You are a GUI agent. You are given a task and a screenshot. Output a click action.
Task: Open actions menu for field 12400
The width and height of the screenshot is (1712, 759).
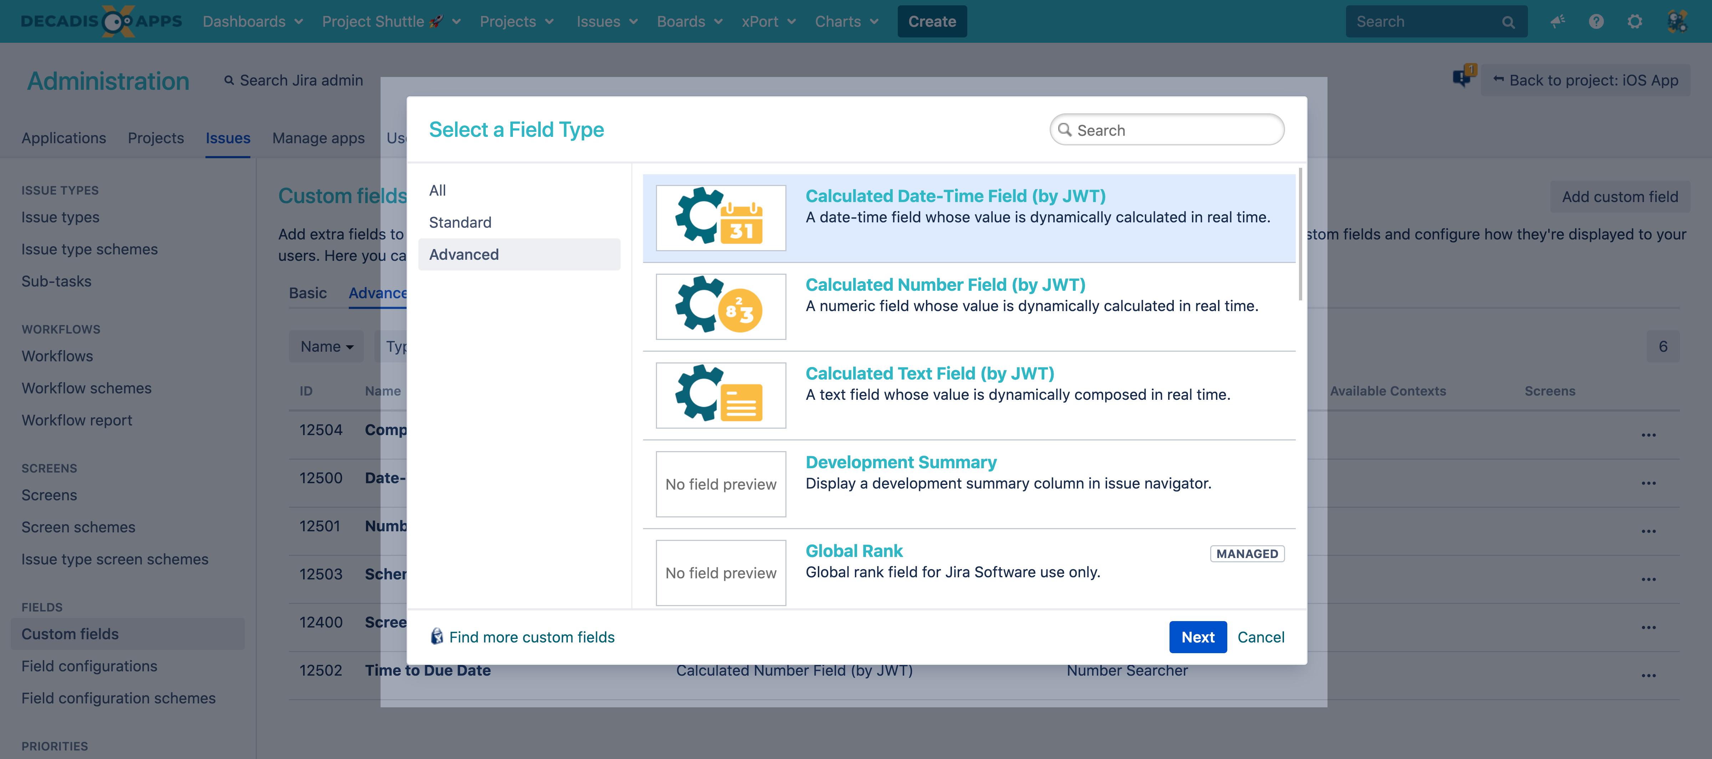click(1648, 628)
